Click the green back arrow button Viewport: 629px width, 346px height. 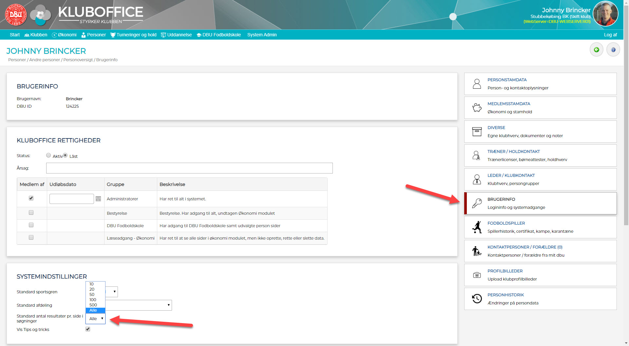pyautogui.click(x=597, y=50)
